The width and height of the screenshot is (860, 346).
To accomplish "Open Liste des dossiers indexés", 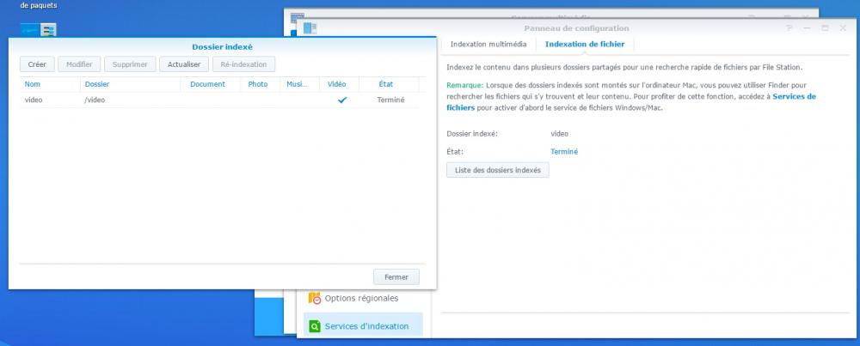I will click(497, 170).
